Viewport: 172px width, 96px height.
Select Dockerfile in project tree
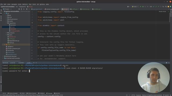coord(10,50)
